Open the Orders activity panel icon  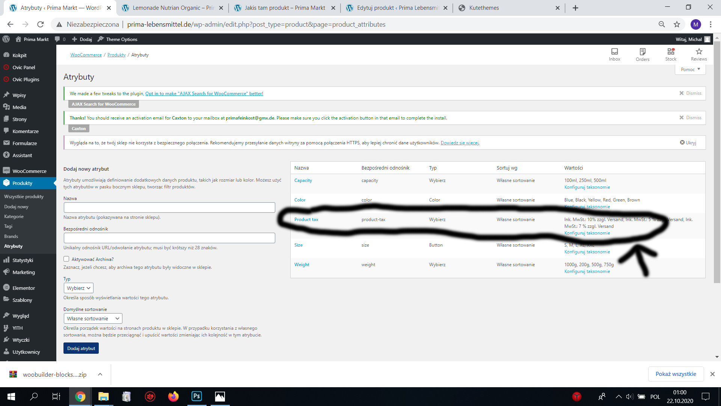click(x=643, y=54)
